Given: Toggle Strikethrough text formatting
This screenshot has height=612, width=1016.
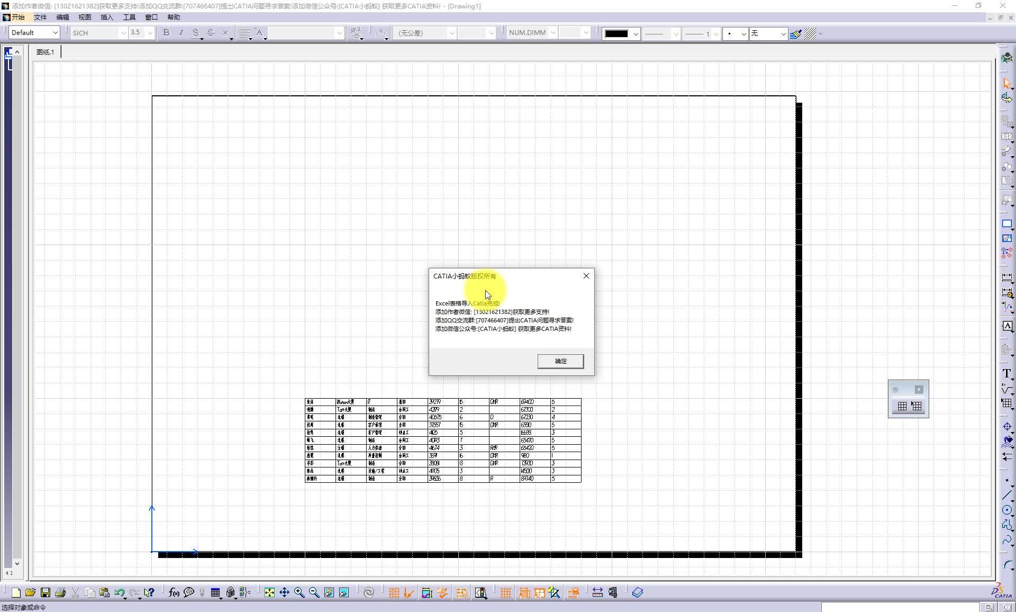Looking at the screenshot, I should (x=211, y=33).
